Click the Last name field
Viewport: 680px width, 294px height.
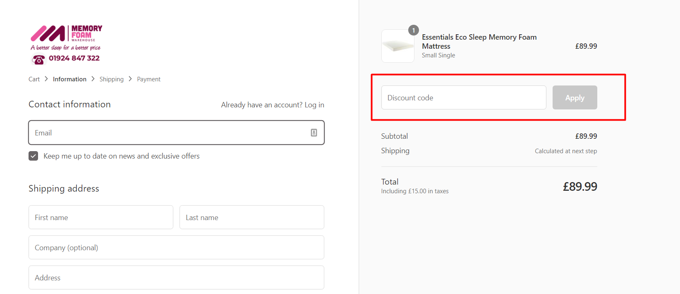(x=251, y=218)
